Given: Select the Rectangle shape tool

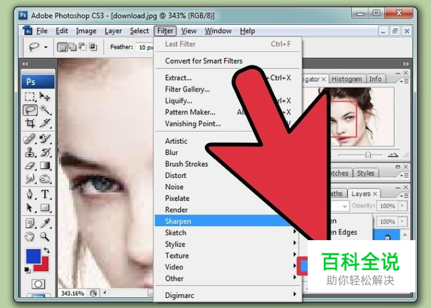Looking at the screenshot, I should (45, 208).
